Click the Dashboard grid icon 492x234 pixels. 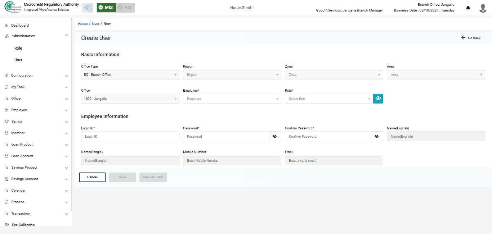click(x=6, y=26)
